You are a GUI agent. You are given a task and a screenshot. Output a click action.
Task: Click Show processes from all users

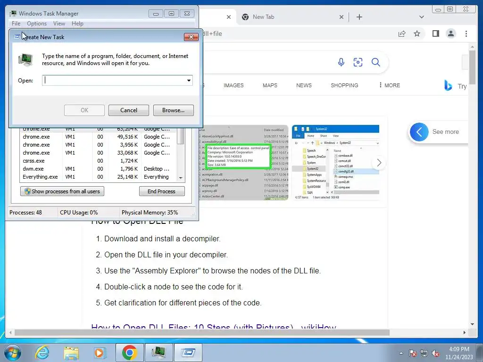pos(62,191)
